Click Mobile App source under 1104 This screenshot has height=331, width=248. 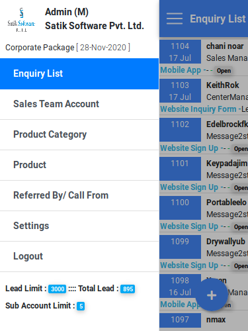[x=181, y=70]
